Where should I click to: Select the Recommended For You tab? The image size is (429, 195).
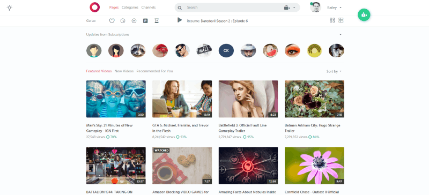(x=154, y=71)
